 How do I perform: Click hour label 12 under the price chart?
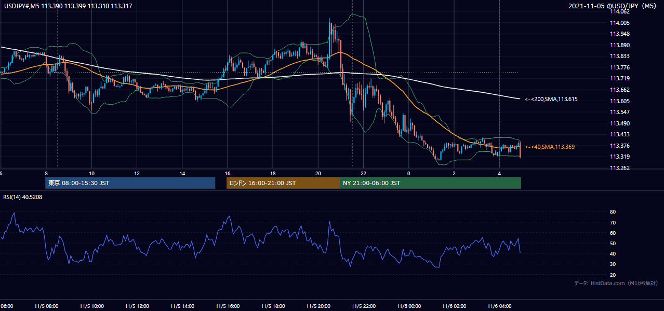(137, 173)
